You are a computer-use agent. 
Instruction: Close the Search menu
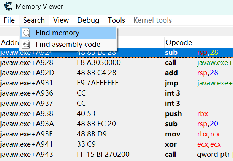pyautogui.click(x=34, y=20)
